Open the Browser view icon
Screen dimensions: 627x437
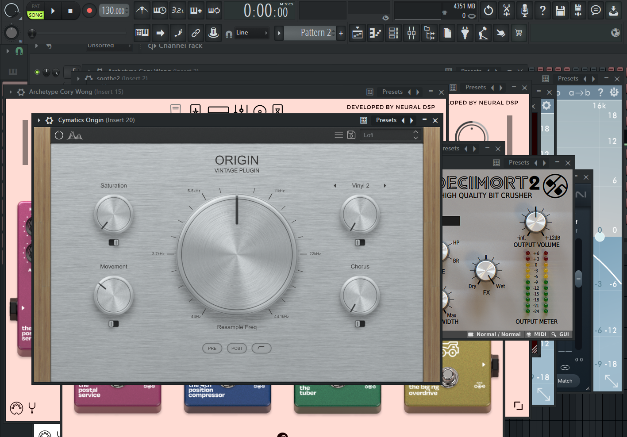(x=429, y=33)
